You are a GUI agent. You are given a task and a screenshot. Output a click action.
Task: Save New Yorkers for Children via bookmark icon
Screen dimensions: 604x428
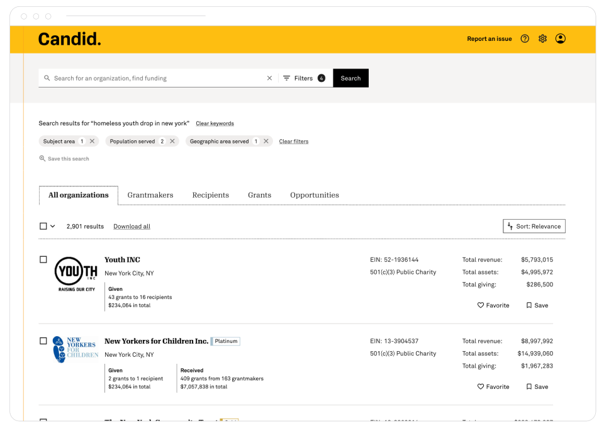(x=528, y=386)
